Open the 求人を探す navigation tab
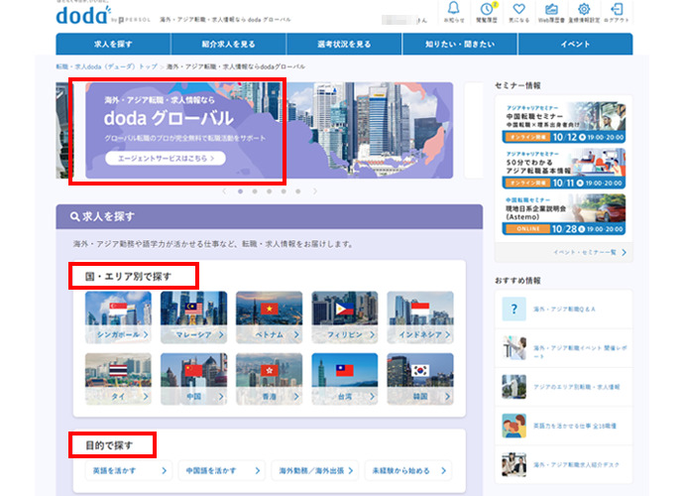Screen dimensions: 684x496 (113, 44)
